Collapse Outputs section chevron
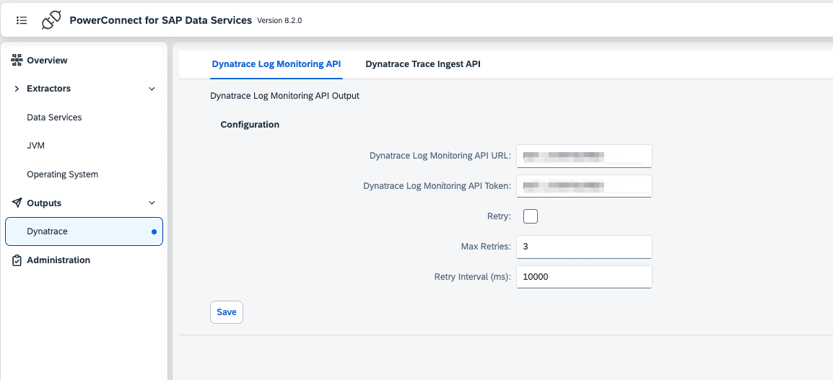The image size is (833, 380). pyautogui.click(x=152, y=203)
